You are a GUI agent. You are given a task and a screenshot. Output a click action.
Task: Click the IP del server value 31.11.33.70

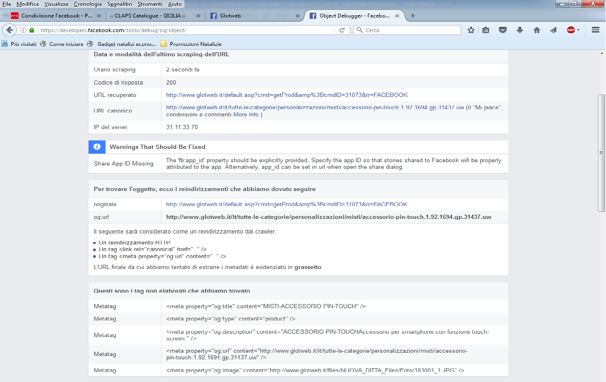coord(182,127)
